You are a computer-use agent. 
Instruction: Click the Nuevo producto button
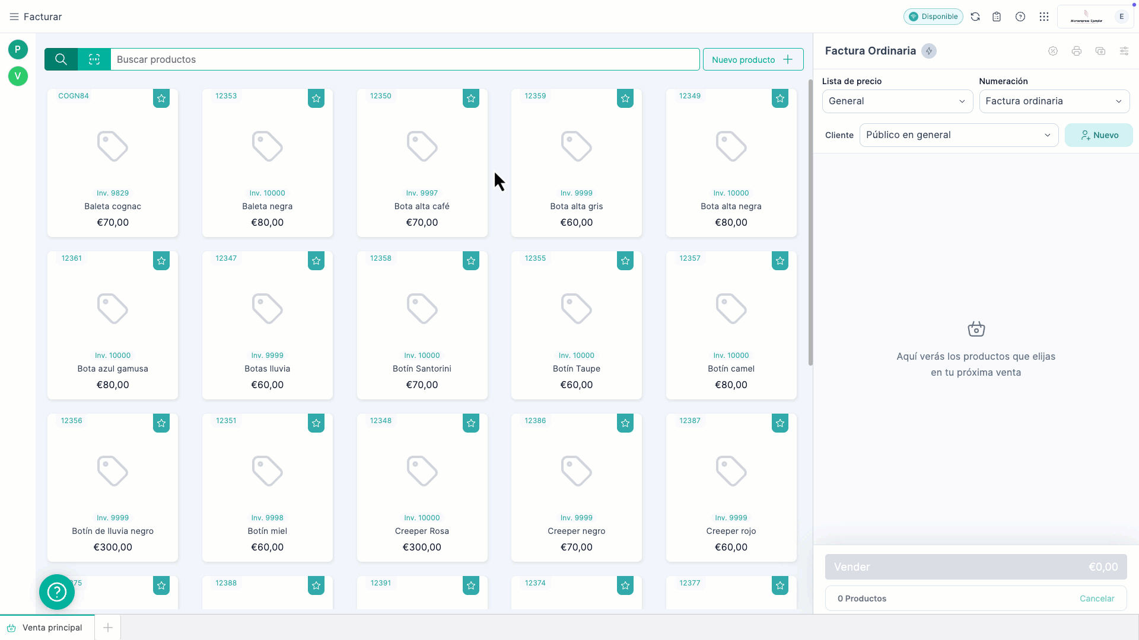tap(753, 59)
